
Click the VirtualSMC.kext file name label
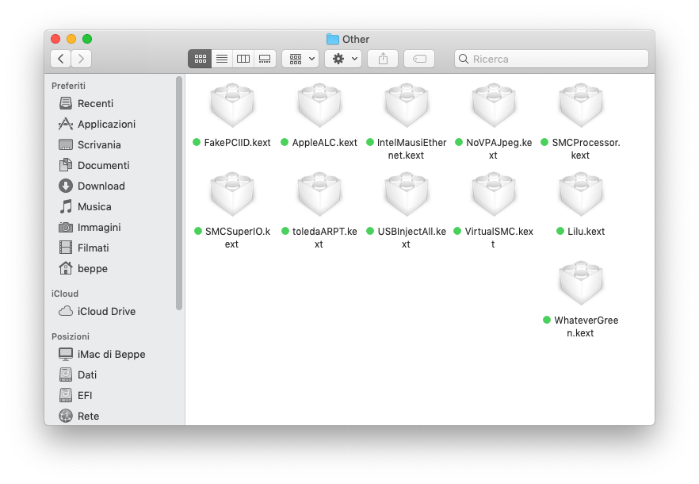coord(498,237)
